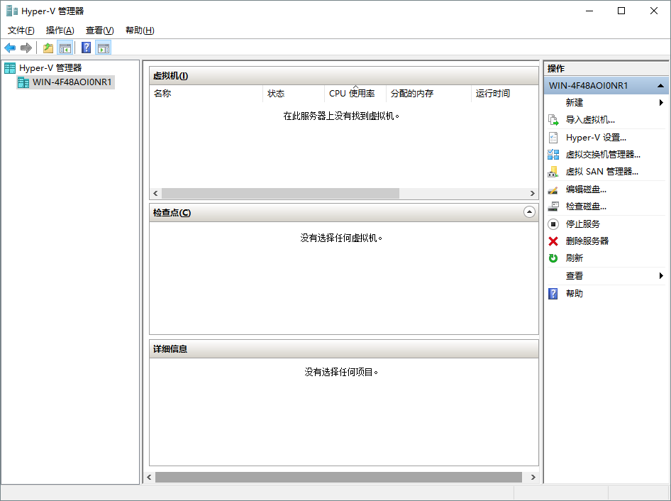Click 导入虚拟机... action
Screen dimensions: 671x501
(x=590, y=120)
